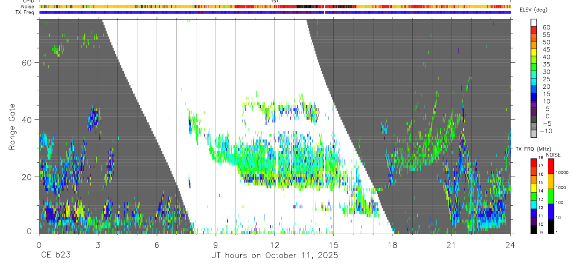
Task: Click the '10000' label on the NOISE colorbar
Action: click(562, 172)
